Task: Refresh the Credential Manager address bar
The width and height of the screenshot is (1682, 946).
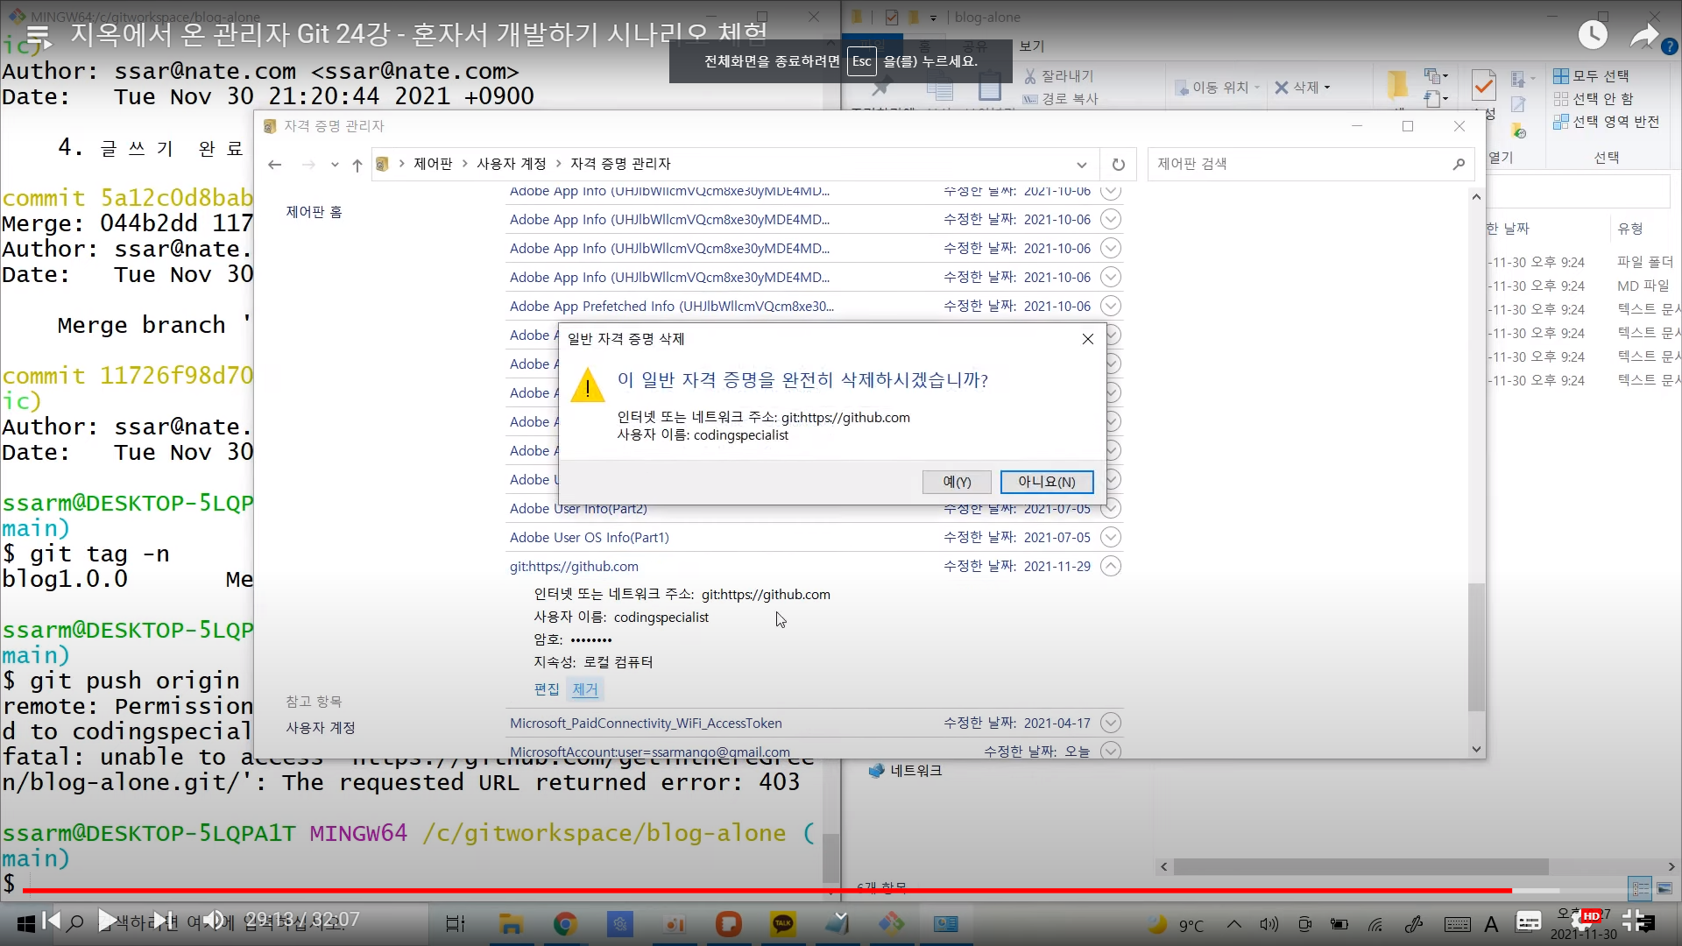Action: coord(1118,164)
